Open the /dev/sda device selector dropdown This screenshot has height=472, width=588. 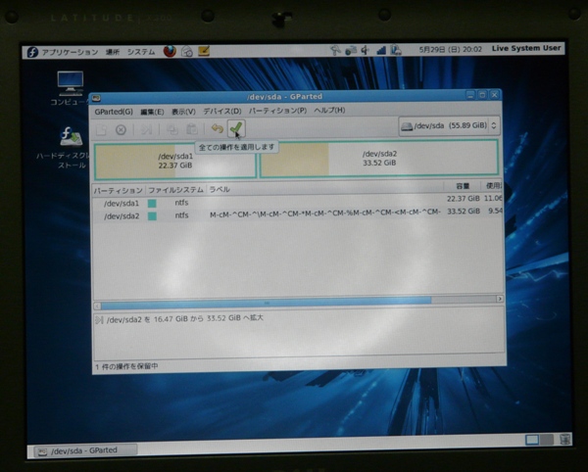[x=450, y=125]
